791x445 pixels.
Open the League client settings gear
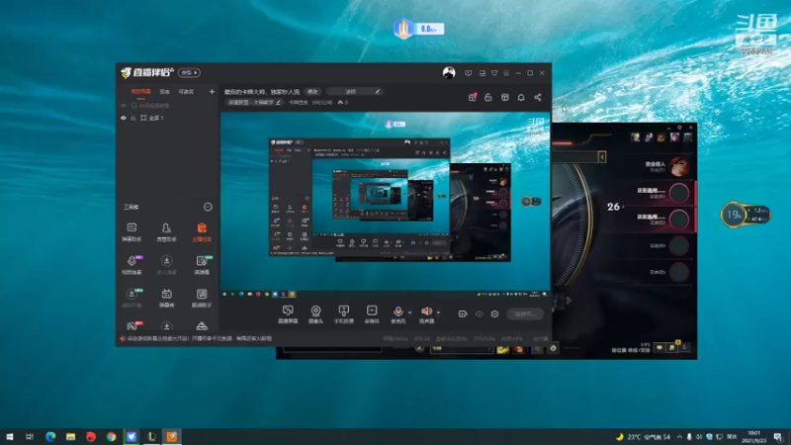[679, 128]
